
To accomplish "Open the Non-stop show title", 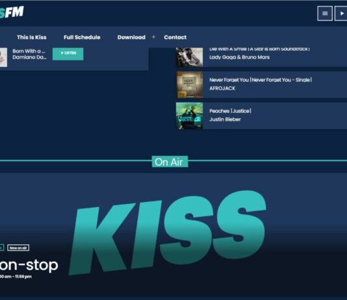I will 29,265.
